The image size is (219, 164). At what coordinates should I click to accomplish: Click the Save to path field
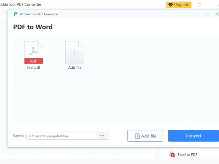point(61,136)
